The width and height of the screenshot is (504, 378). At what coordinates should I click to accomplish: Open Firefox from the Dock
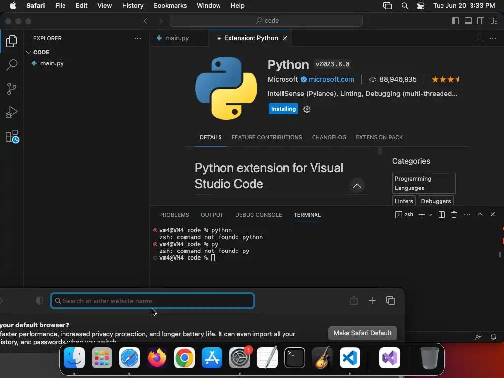coord(157,358)
